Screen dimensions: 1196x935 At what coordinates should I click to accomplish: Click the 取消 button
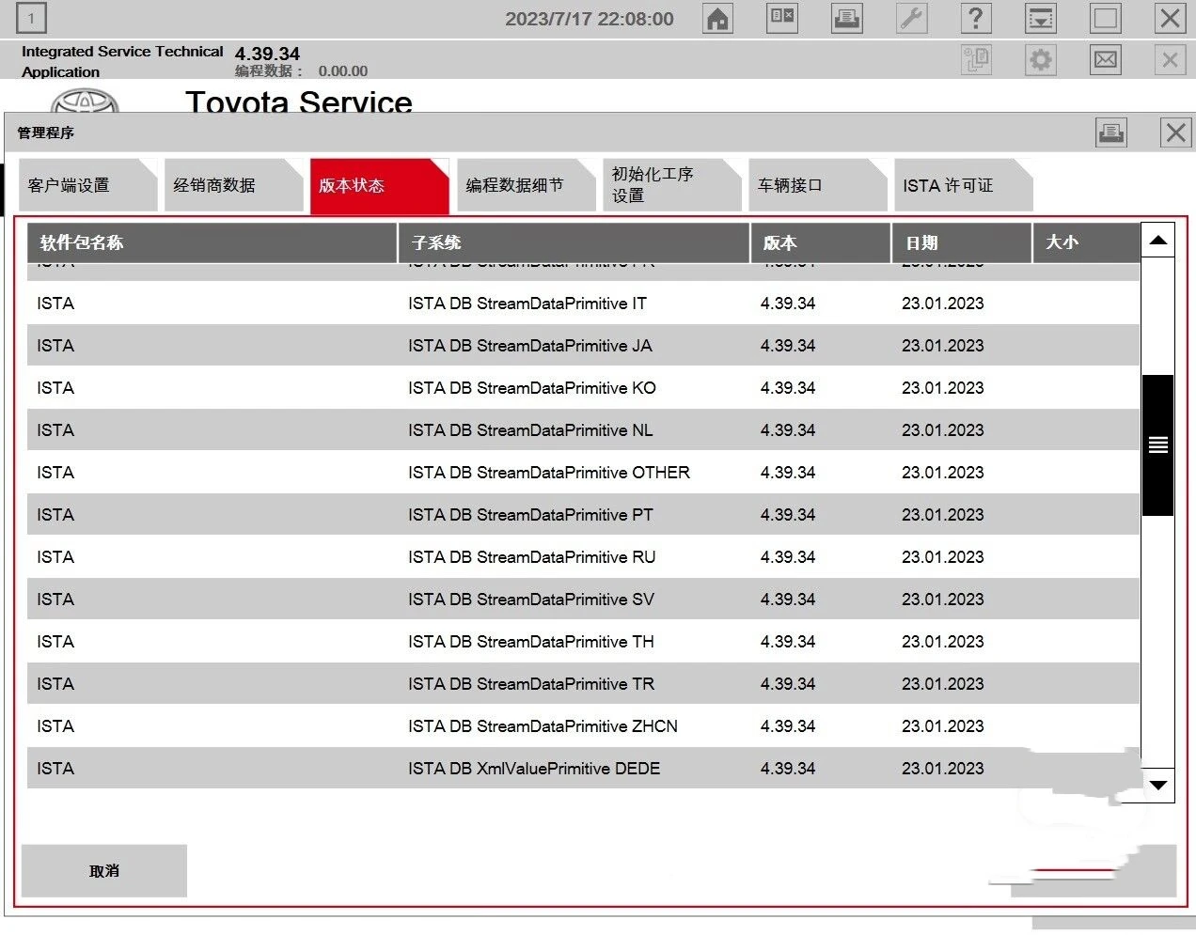[104, 870]
